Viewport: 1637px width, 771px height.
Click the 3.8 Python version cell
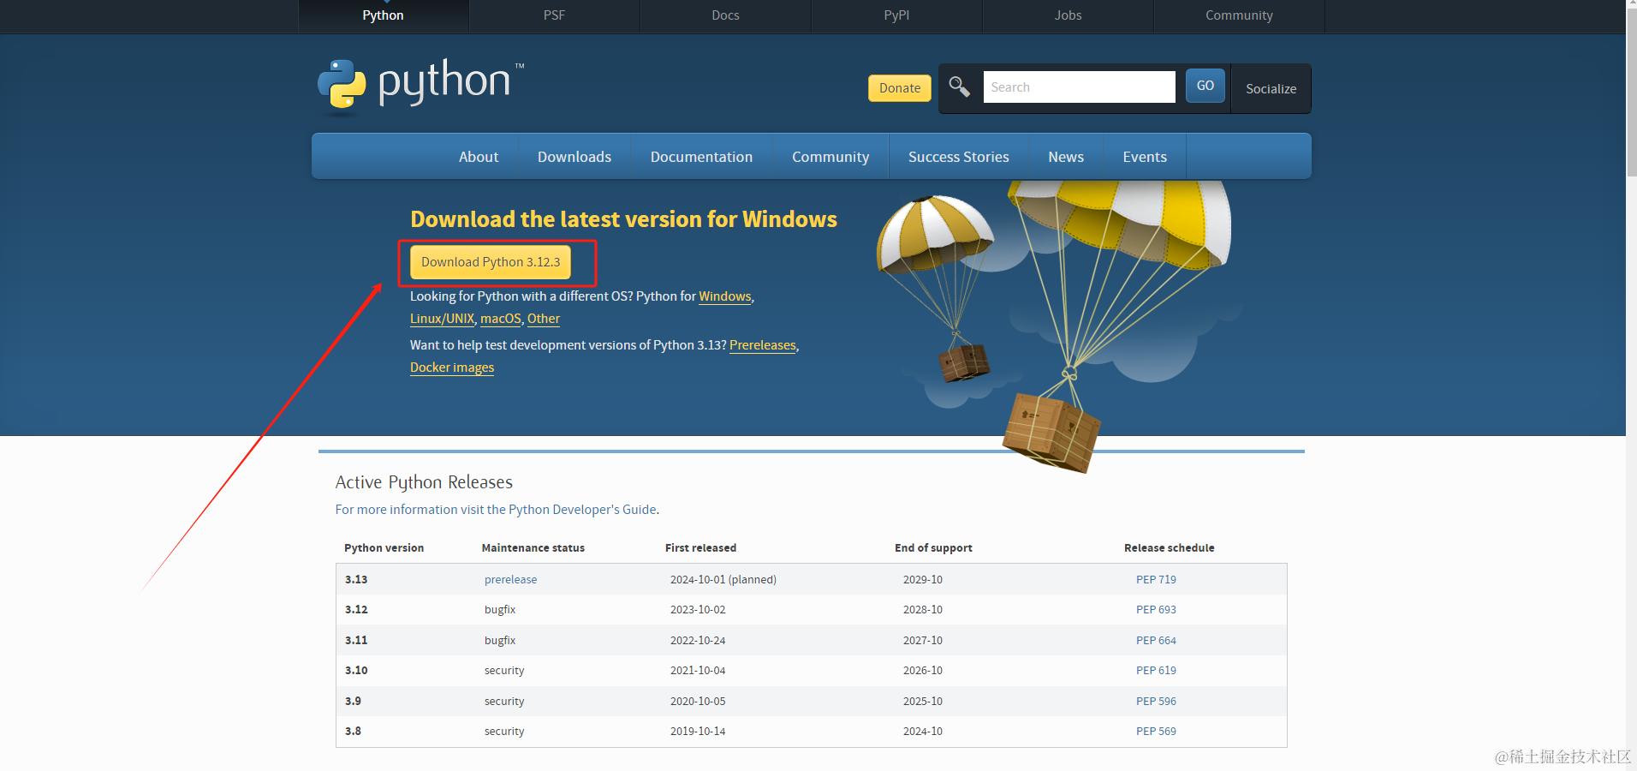click(353, 732)
